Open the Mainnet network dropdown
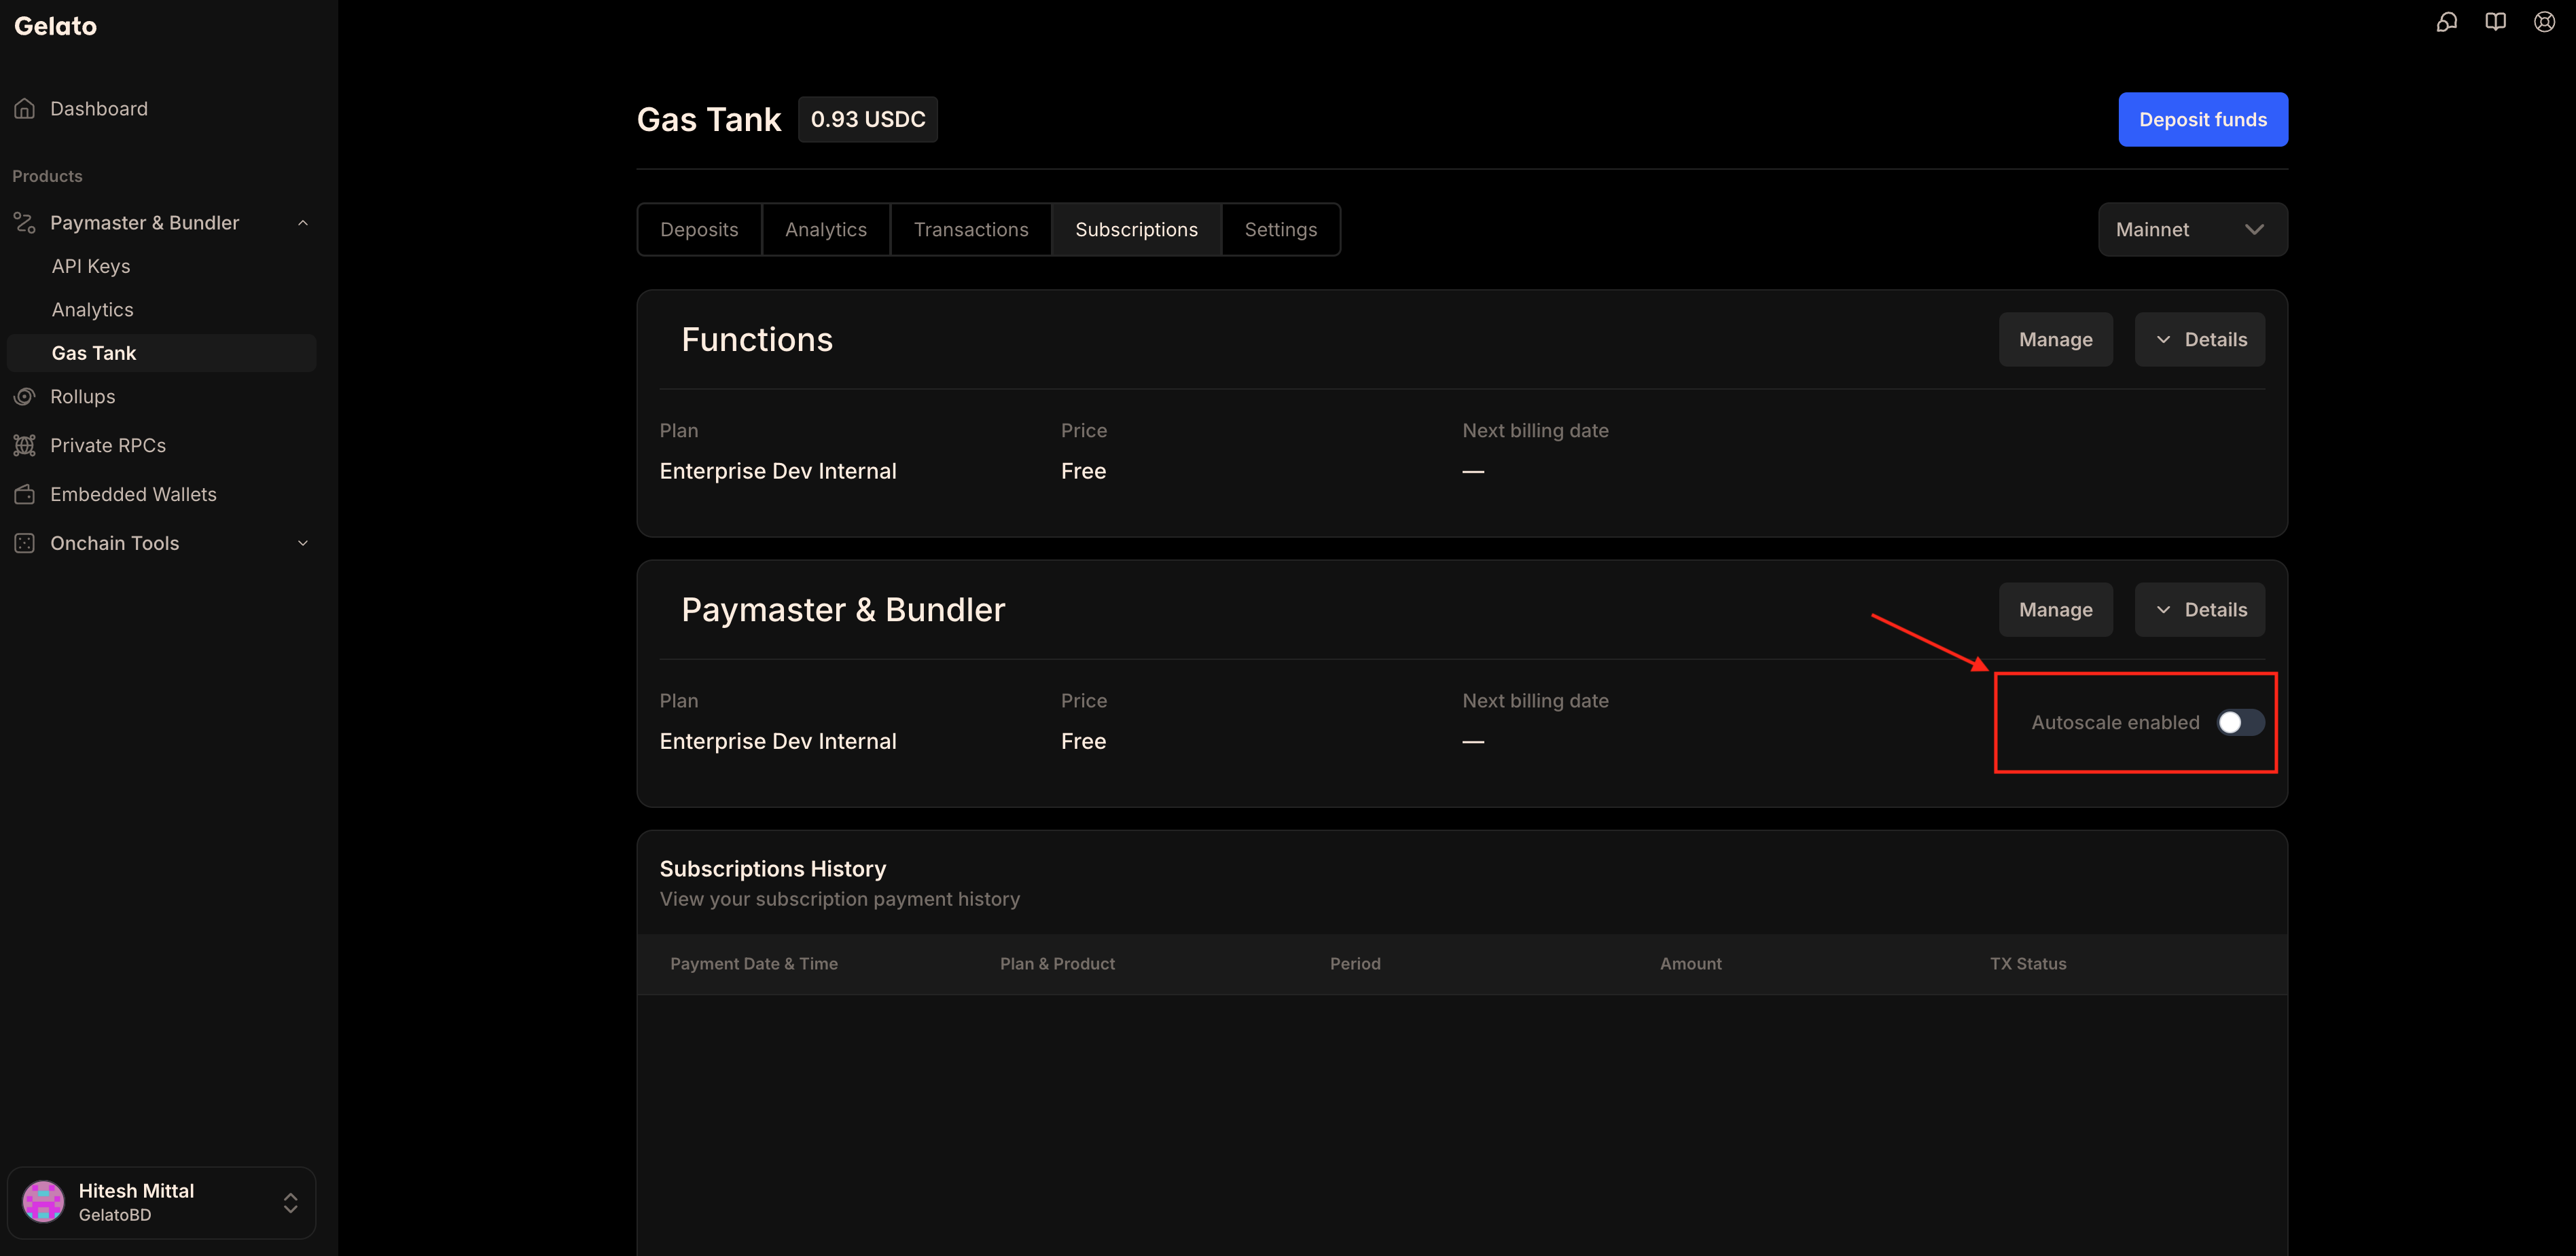Viewport: 2576px width, 1256px height. (2192, 230)
